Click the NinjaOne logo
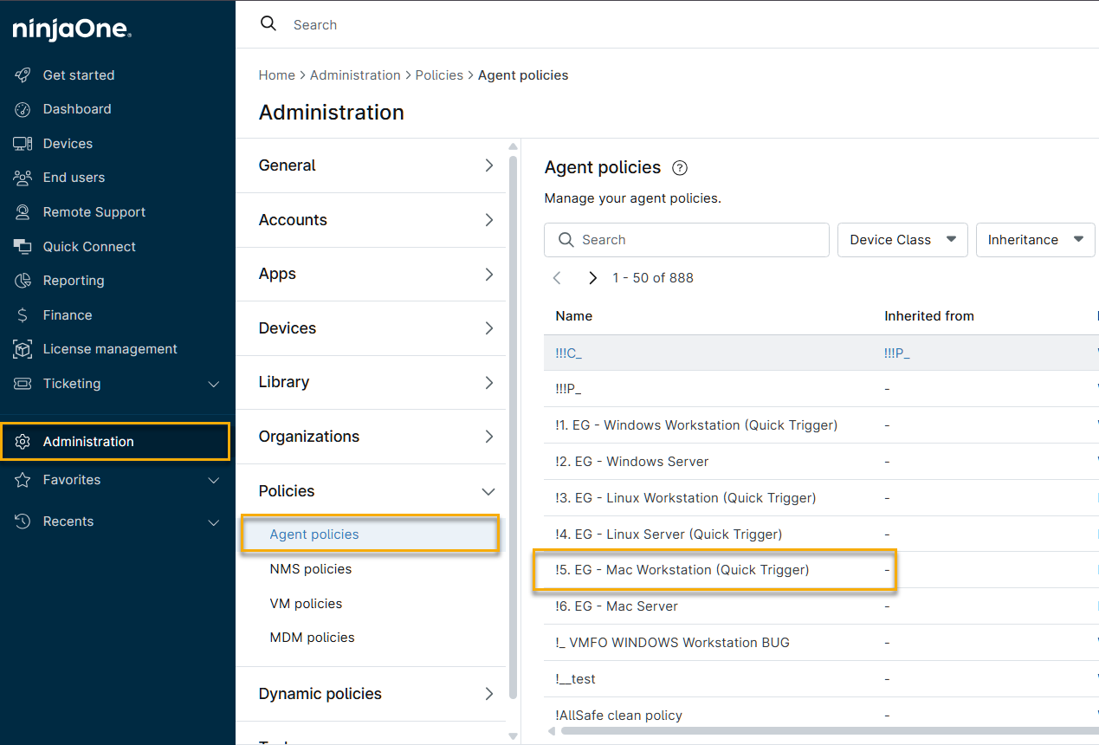The width and height of the screenshot is (1099, 745). [x=72, y=30]
